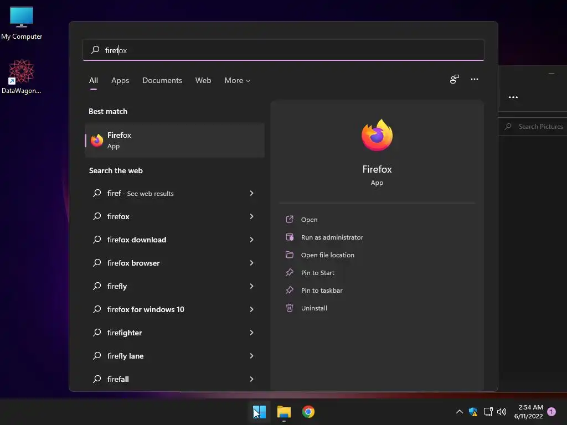Click the Run as administrator shield icon
The height and width of the screenshot is (425, 567).
pyautogui.click(x=289, y=237)
